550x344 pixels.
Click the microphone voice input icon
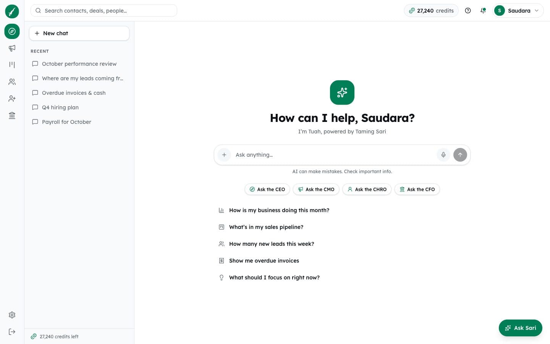[443, 155]
